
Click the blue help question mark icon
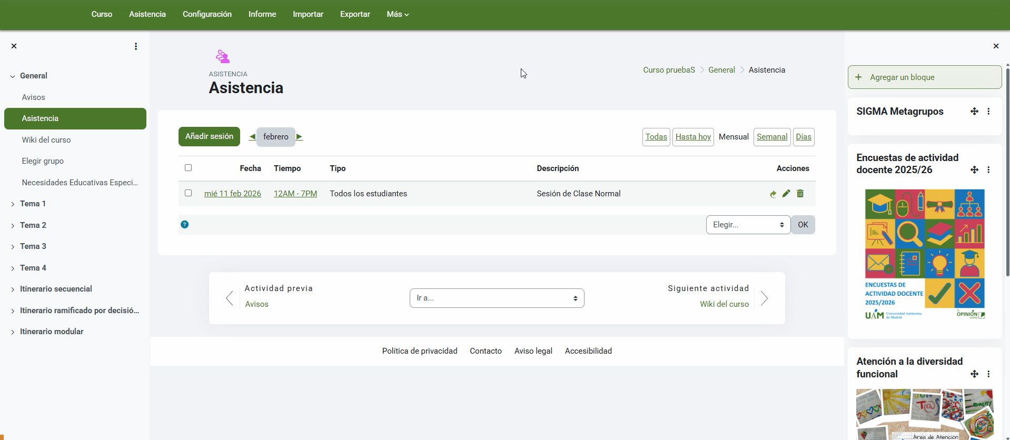coord(184,225)
